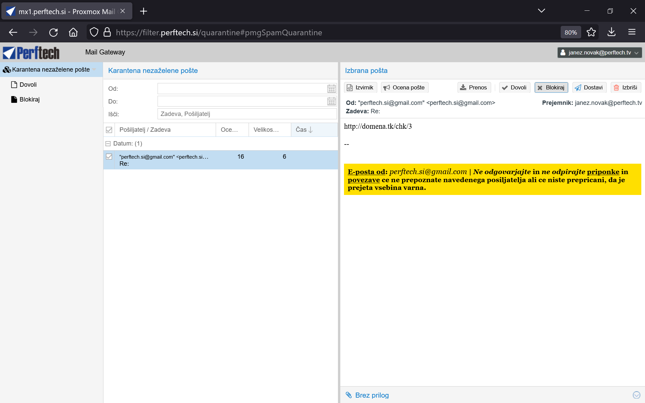Click the Brez prilog paperclip icon
Screen dimensions: 645x403
coord(349,395)
